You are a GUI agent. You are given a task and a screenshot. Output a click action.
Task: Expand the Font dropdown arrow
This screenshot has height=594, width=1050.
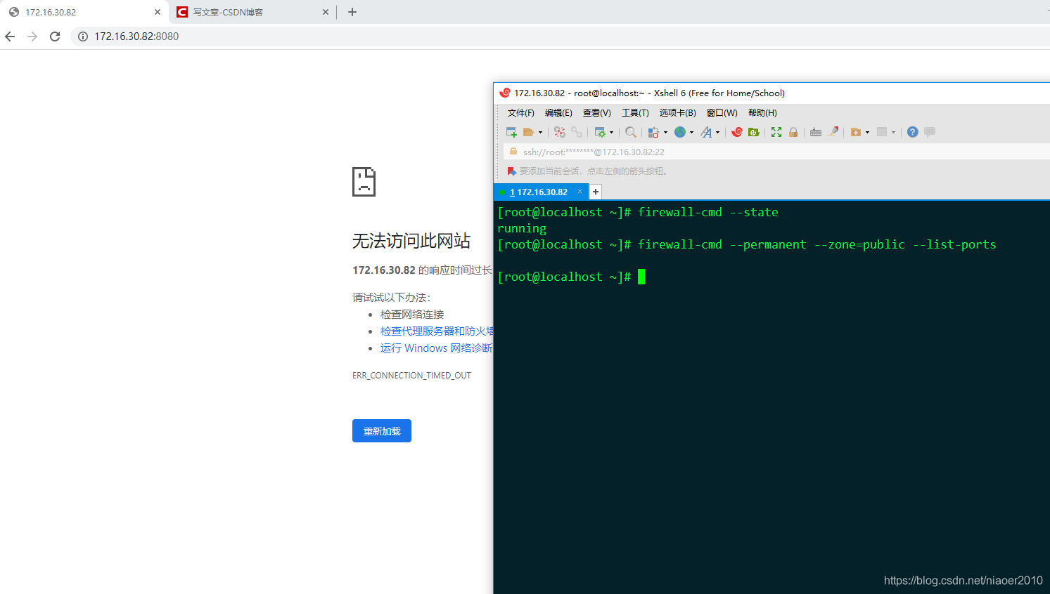click(x=717, y=132)
